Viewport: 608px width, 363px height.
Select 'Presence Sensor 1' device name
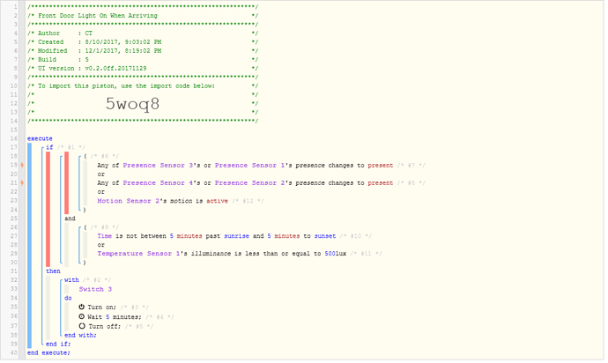(x=249, y=166)
